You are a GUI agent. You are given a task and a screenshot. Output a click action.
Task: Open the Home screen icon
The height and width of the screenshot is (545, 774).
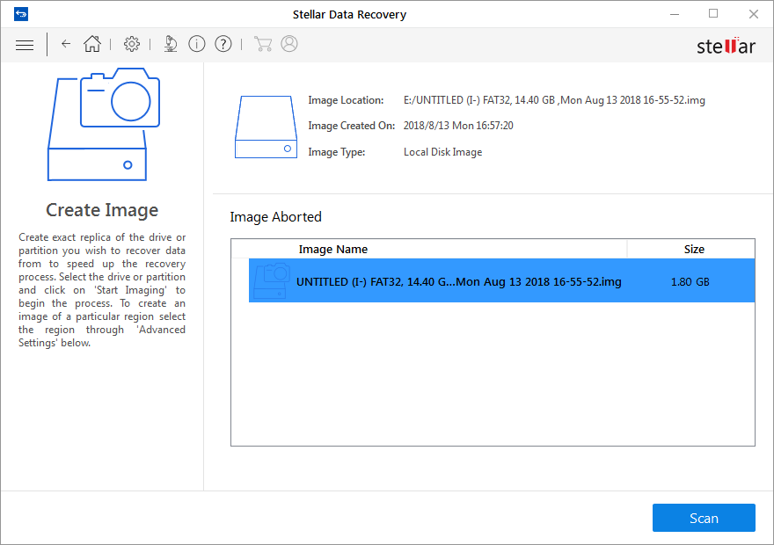pyautogui.click(x=92, y=44)
